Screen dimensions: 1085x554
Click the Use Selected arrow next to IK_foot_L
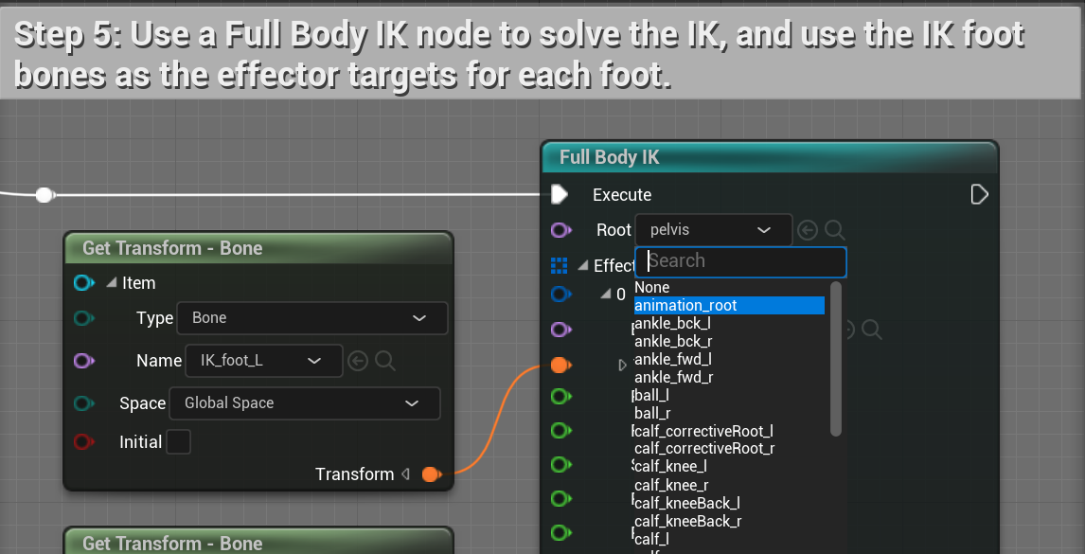click(358, 361)
